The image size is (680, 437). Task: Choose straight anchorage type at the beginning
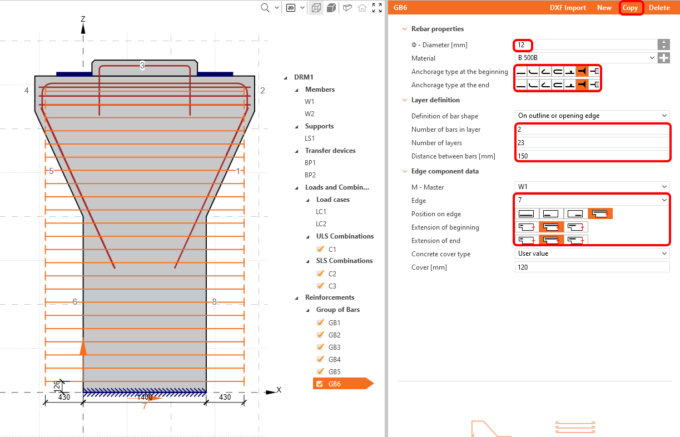pyautogui.click(x=521, y=72)
